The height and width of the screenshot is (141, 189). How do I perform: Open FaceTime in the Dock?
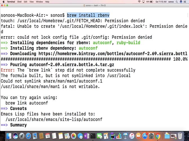pos(99,136)
